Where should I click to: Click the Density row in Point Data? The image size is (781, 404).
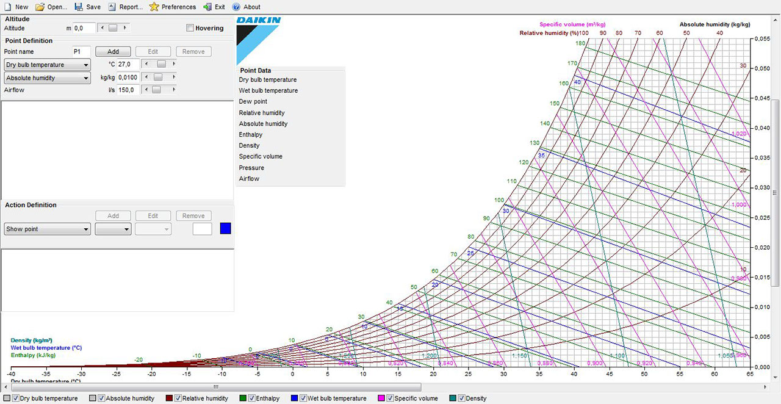[249, 146]
